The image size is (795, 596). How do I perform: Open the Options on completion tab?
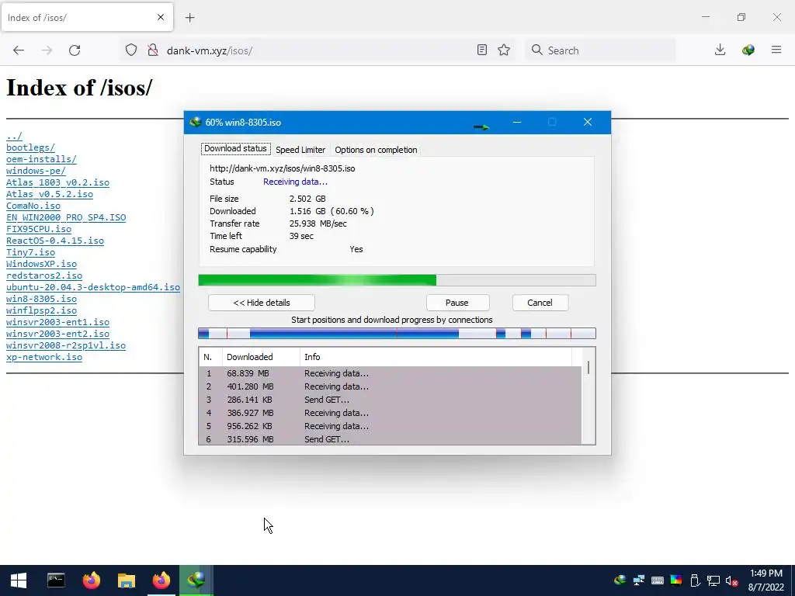376,150
